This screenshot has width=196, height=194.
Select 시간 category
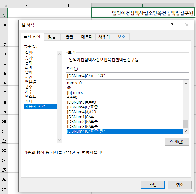(40, 77)
